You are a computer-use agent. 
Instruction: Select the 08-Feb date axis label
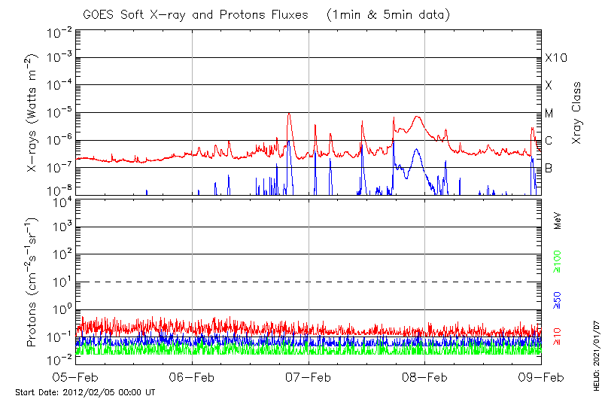pyautogui.click(x=425, y=377)
